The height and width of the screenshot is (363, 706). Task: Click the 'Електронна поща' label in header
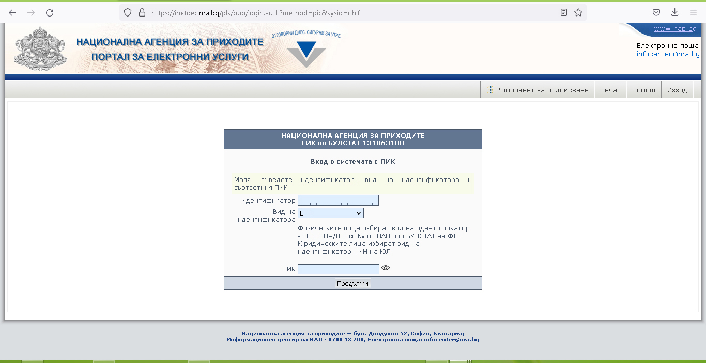click(668, 46)
